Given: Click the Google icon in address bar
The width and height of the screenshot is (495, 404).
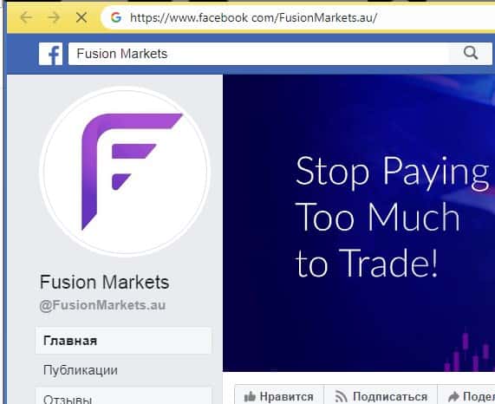Looking at the screenshot, I should pyautogui.click(x=116, y=17).
